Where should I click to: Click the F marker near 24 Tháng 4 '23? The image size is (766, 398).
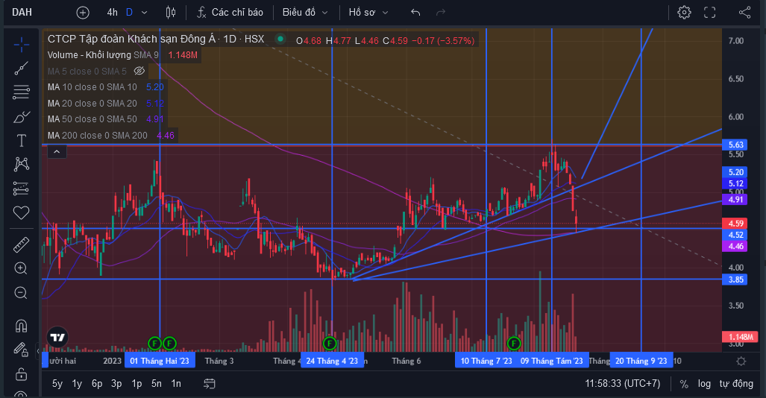[x=330, y=344]
